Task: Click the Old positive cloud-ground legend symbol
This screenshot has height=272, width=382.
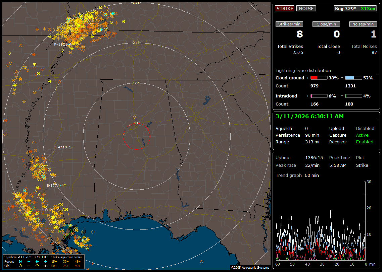Action: 37,266
